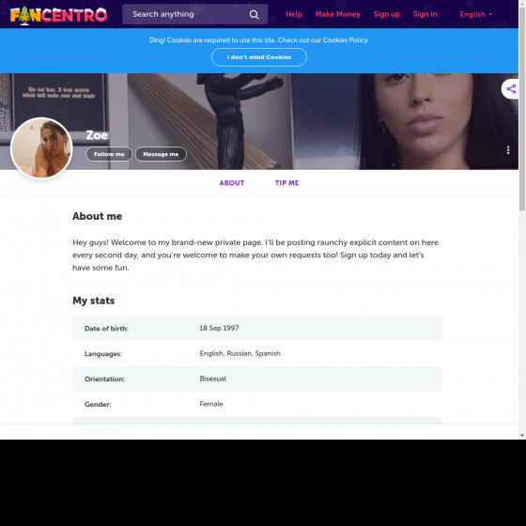Viewport: 526px width, 526px height.
Task: Click the Sign in link
Action: point(425,14)
